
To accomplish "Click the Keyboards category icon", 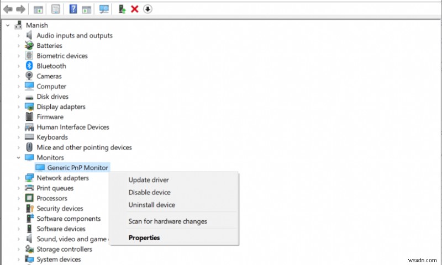I will (x=29, y=137).
